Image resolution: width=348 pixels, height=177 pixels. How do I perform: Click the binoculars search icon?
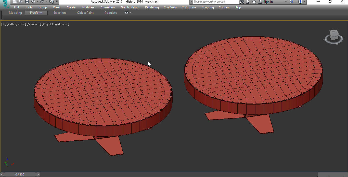[x=242, y=2]
